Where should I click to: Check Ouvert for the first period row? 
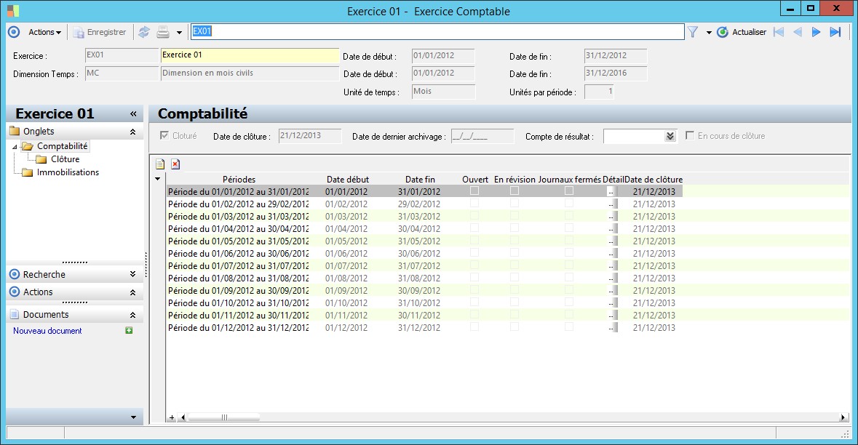coord(474,191)
